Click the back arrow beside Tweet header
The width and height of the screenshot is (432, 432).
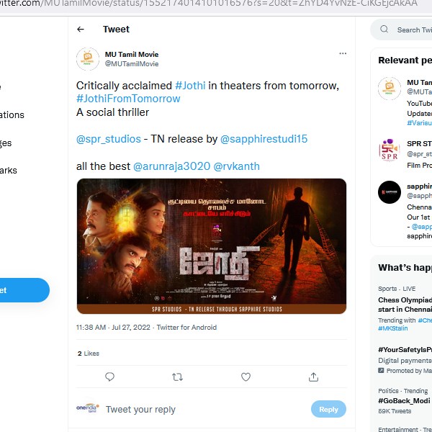coord(81,30)
